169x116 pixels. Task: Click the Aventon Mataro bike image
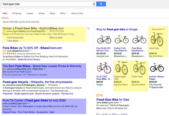pyautogui.click(x=157, y=68)
